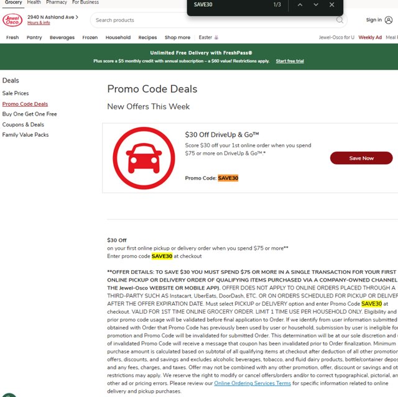Select the Pharmacy tab
Image resolution: width=398 pixels, height=397 pixels.
point(57,2)
